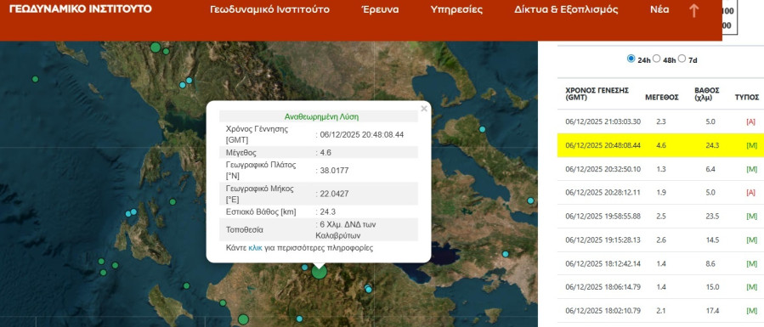
Task: Select the 18:12:42.14 earthquake row
Action: (660, 263)
